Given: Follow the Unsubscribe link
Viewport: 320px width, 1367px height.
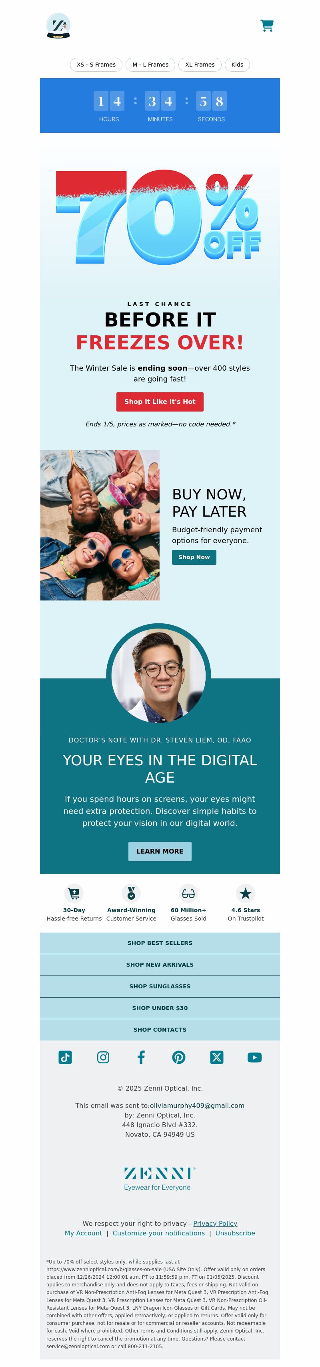Looking at the screenshot, I should [x=235, y=1233].
